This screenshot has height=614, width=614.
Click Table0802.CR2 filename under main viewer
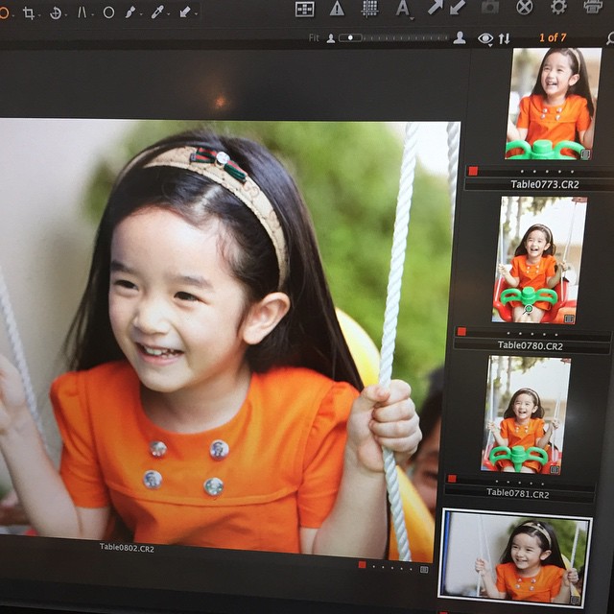(127, 548)
